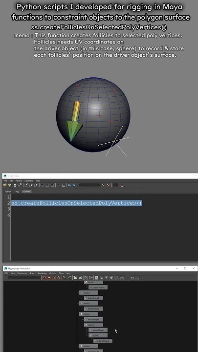The image size is (198, 352).
Task: Toggle echo all commands in Script Editor
Action: click(58, 185)
